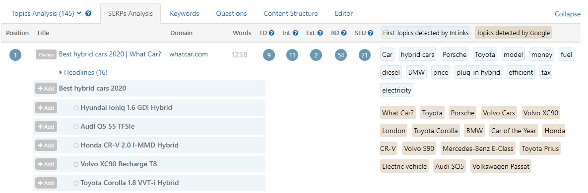Click the Volvo Cars topic tag
The image size is (588, 193).
[x=499, y=113]
